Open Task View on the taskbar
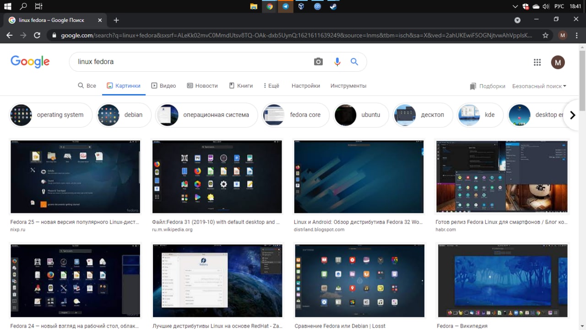Screen dimensions: 586x330 click(x=38, y=6)
